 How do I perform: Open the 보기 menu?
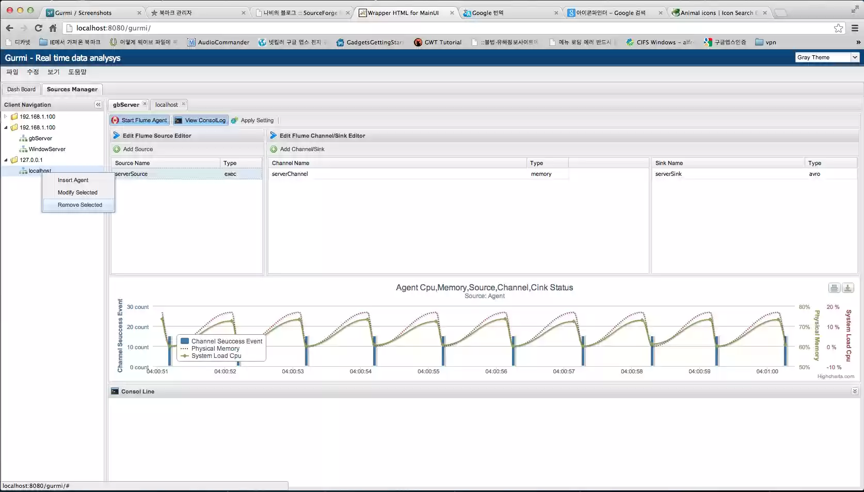53,72
